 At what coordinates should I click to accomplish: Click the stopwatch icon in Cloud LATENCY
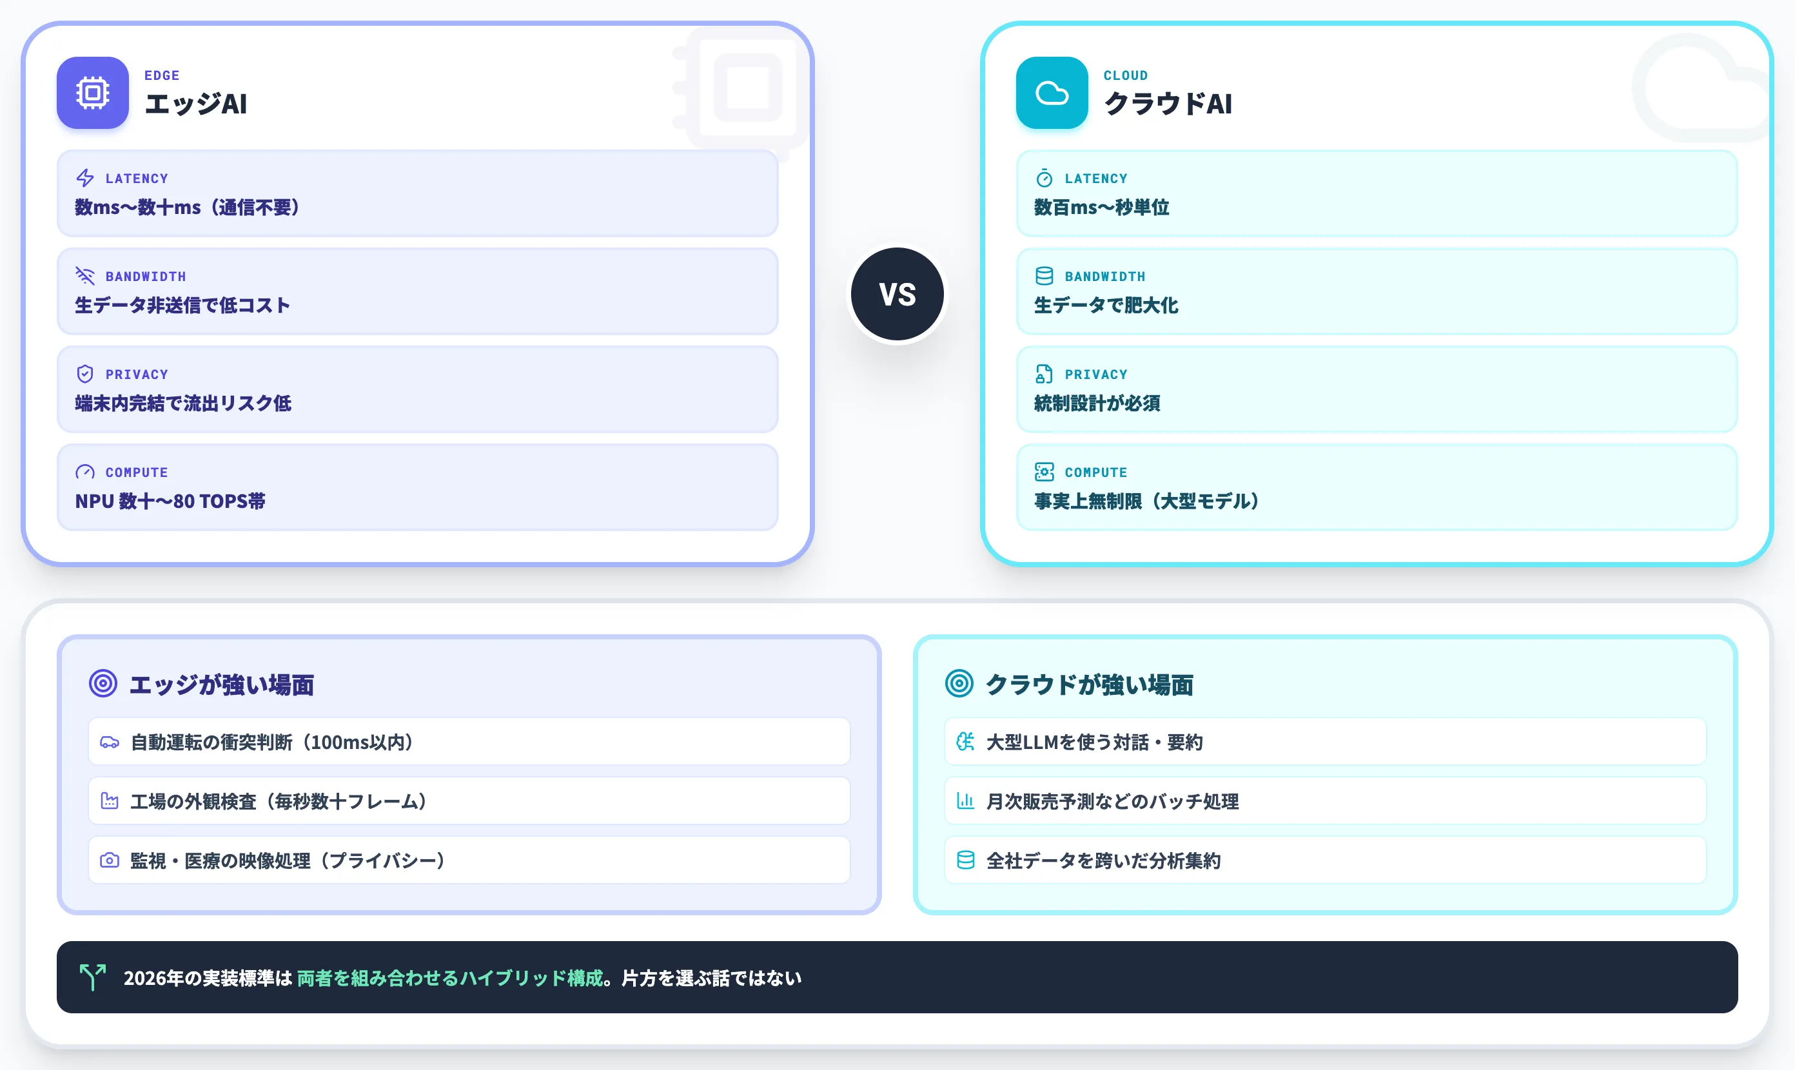tap(1045, 178)
